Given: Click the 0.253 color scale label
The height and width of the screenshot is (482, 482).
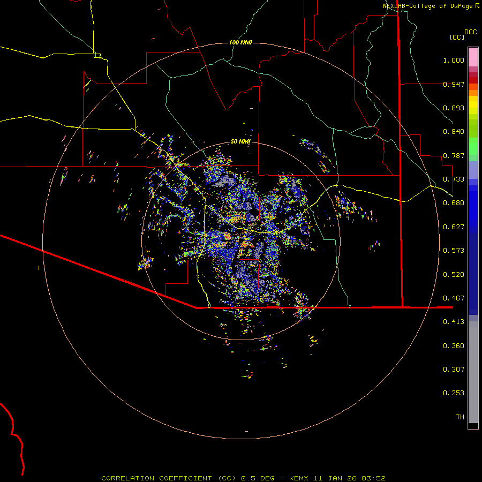Looking at the screenshot, I should (x=454, y=393).
